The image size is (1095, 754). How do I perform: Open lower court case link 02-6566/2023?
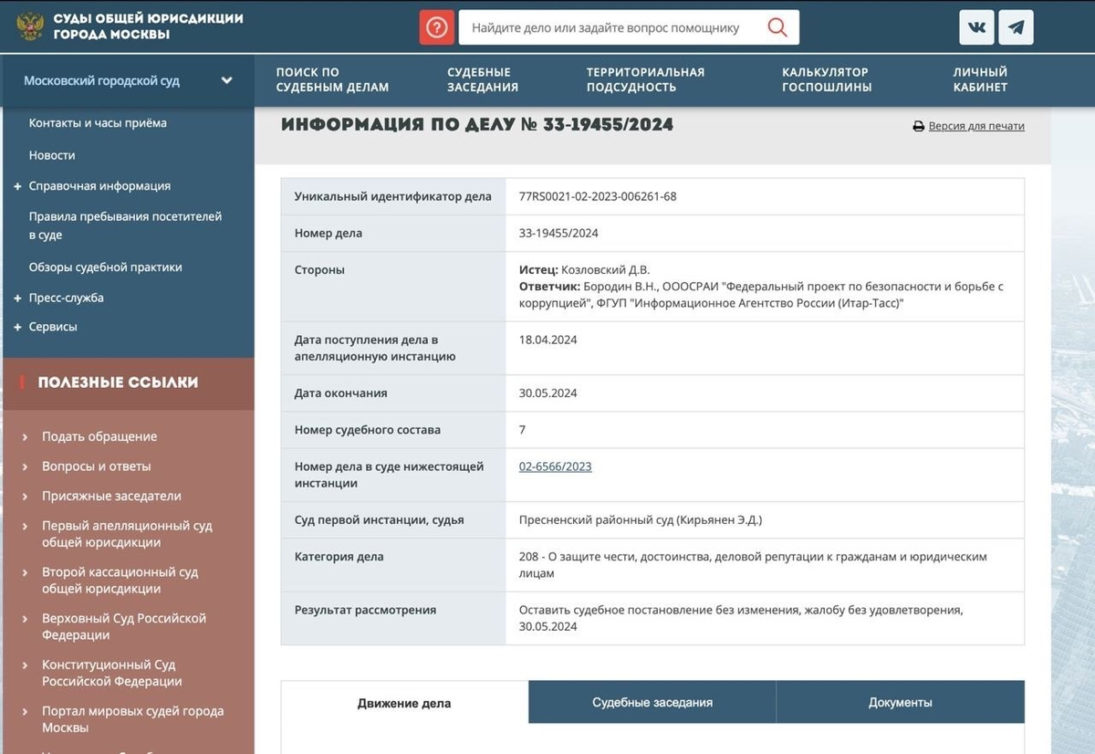coord(555,466)
